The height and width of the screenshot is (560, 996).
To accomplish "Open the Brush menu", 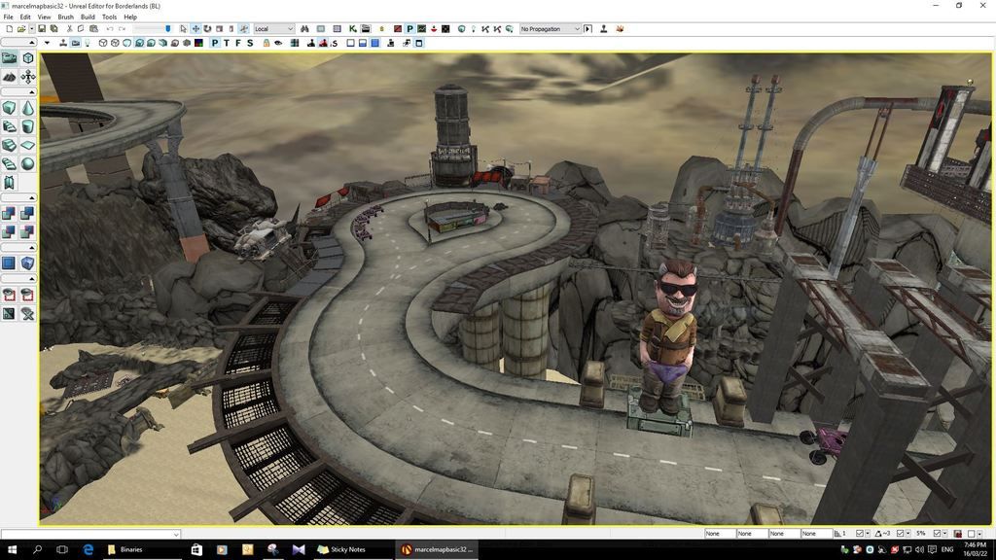I will click(65, 17).
